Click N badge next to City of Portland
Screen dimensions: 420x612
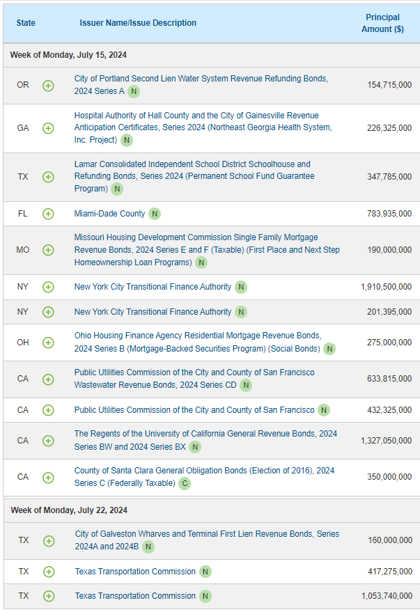click(134, 91)
